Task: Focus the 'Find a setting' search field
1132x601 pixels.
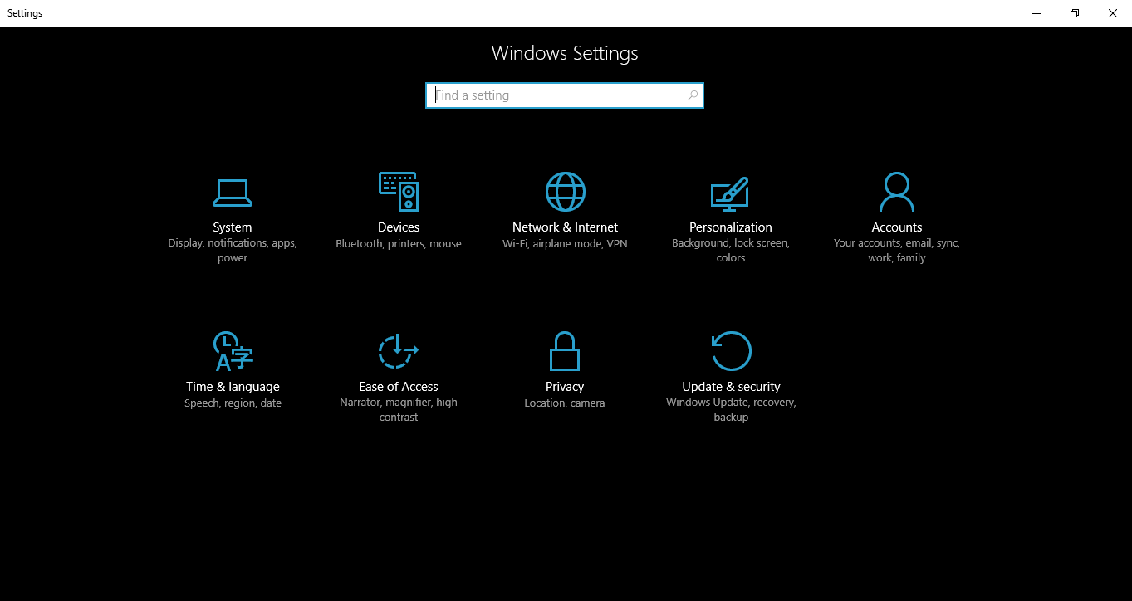Action: click(x=565, y=95)
